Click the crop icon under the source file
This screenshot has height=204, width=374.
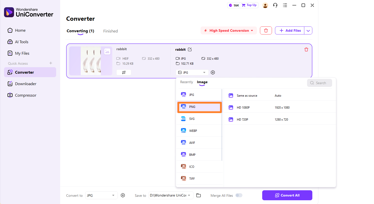[124, 72]
